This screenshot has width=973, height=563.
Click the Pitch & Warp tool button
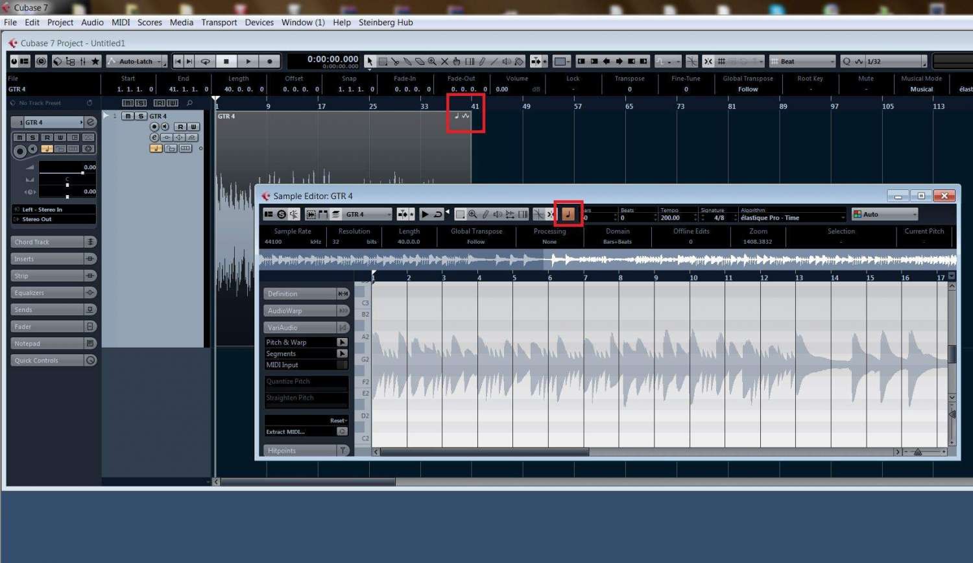tap(342, 342)
